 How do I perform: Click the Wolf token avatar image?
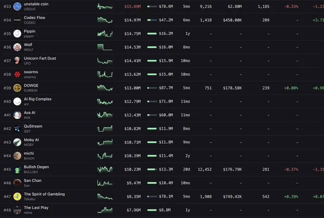17,47
